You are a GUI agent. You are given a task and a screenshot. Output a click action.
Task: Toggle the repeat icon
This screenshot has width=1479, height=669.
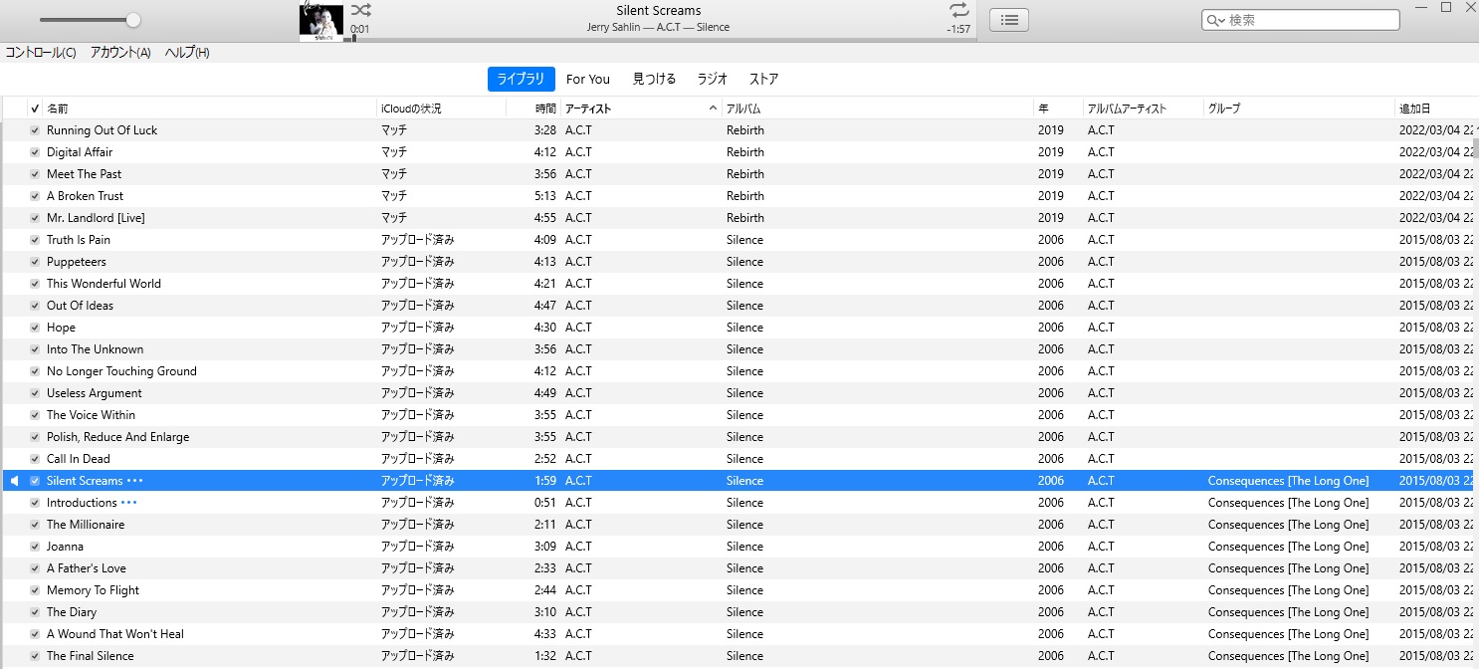[958, 10]
